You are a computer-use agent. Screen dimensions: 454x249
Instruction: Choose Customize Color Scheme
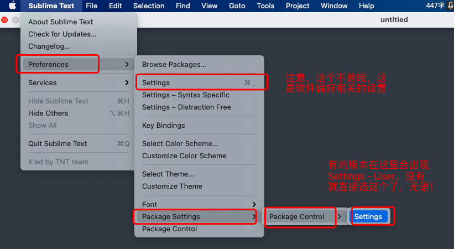(199, 155)
